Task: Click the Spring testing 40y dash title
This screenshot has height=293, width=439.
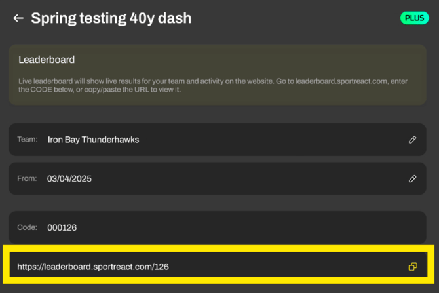Action: tap(111, 18)
